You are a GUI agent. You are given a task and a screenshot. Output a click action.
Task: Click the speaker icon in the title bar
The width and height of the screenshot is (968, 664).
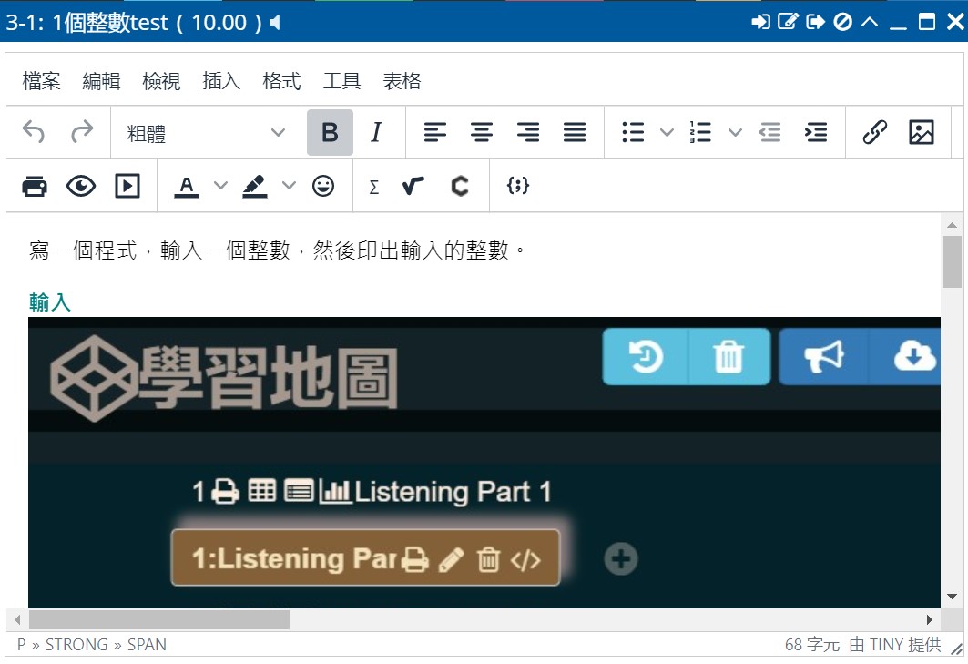click(275, 23)
